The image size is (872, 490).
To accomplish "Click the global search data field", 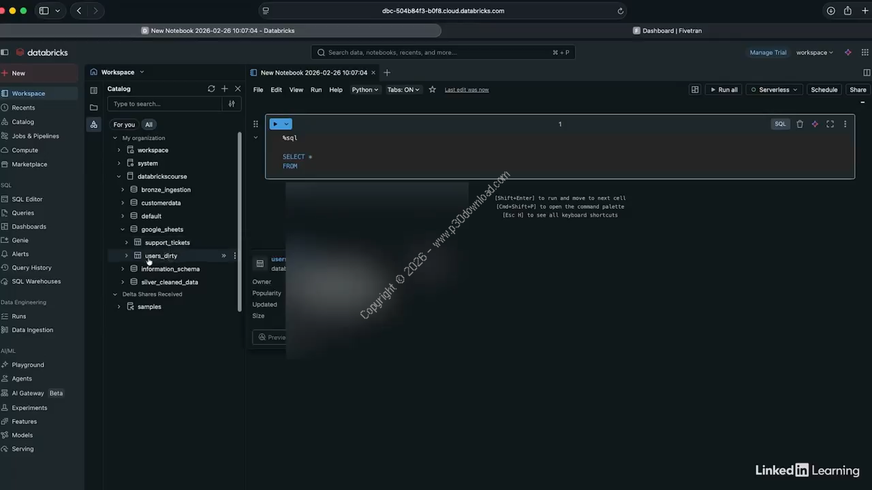I will click(x=443, y=52).
